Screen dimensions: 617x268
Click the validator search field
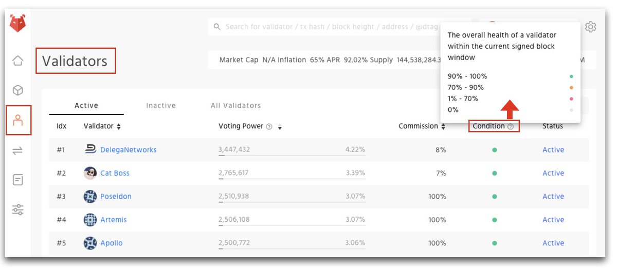point(325,27)
